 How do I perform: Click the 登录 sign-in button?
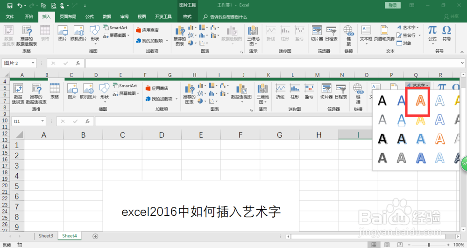click(x=393, y=5)
